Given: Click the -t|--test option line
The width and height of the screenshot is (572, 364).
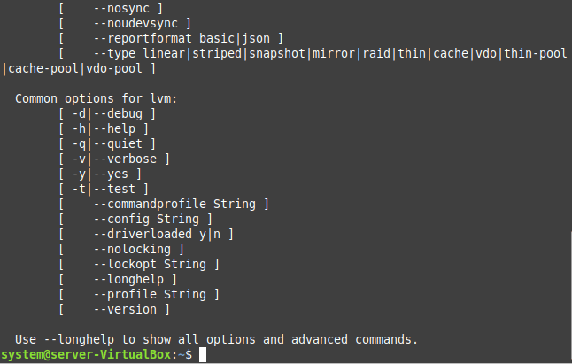Looking at the screenshot, I should [x=104, y=189].
